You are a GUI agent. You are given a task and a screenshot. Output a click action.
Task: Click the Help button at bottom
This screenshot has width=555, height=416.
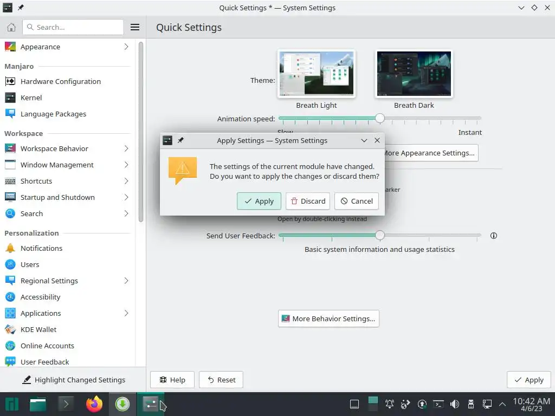tap(172, 380)
